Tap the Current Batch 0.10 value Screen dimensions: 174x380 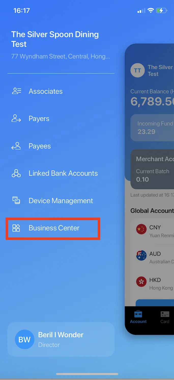[x=142, y=180]
